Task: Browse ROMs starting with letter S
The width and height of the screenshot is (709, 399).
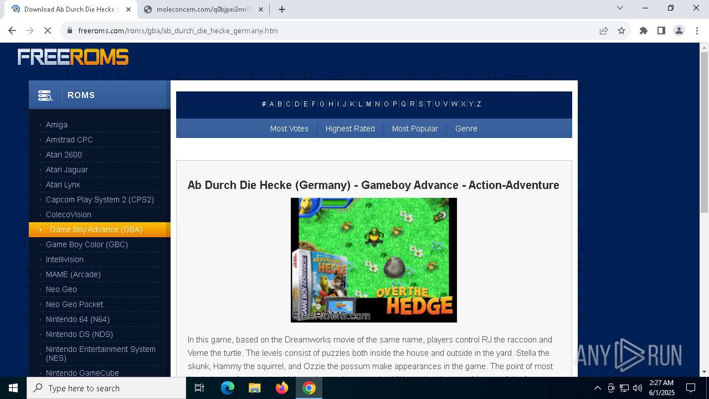Action: pos(421,104)
